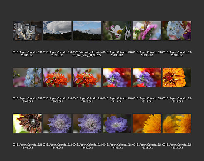Select the Wyoming mountain forest thumbnail
Image resolution: width=204 pixels, height=161 pixels.
[x=87, y=31]
